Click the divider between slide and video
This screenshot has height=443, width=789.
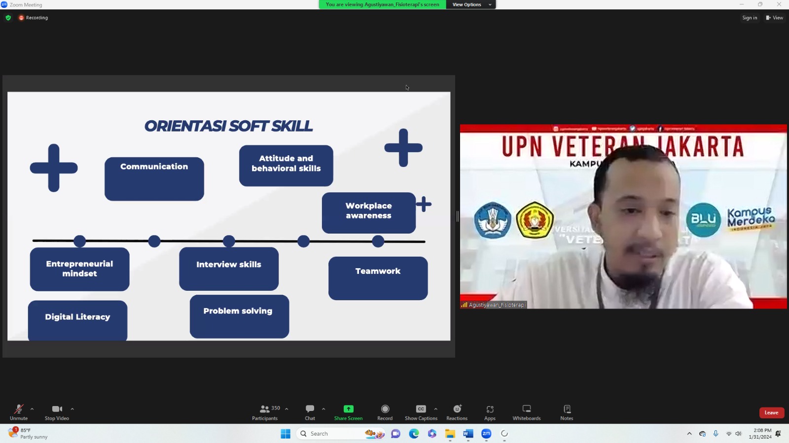point(458,216)
